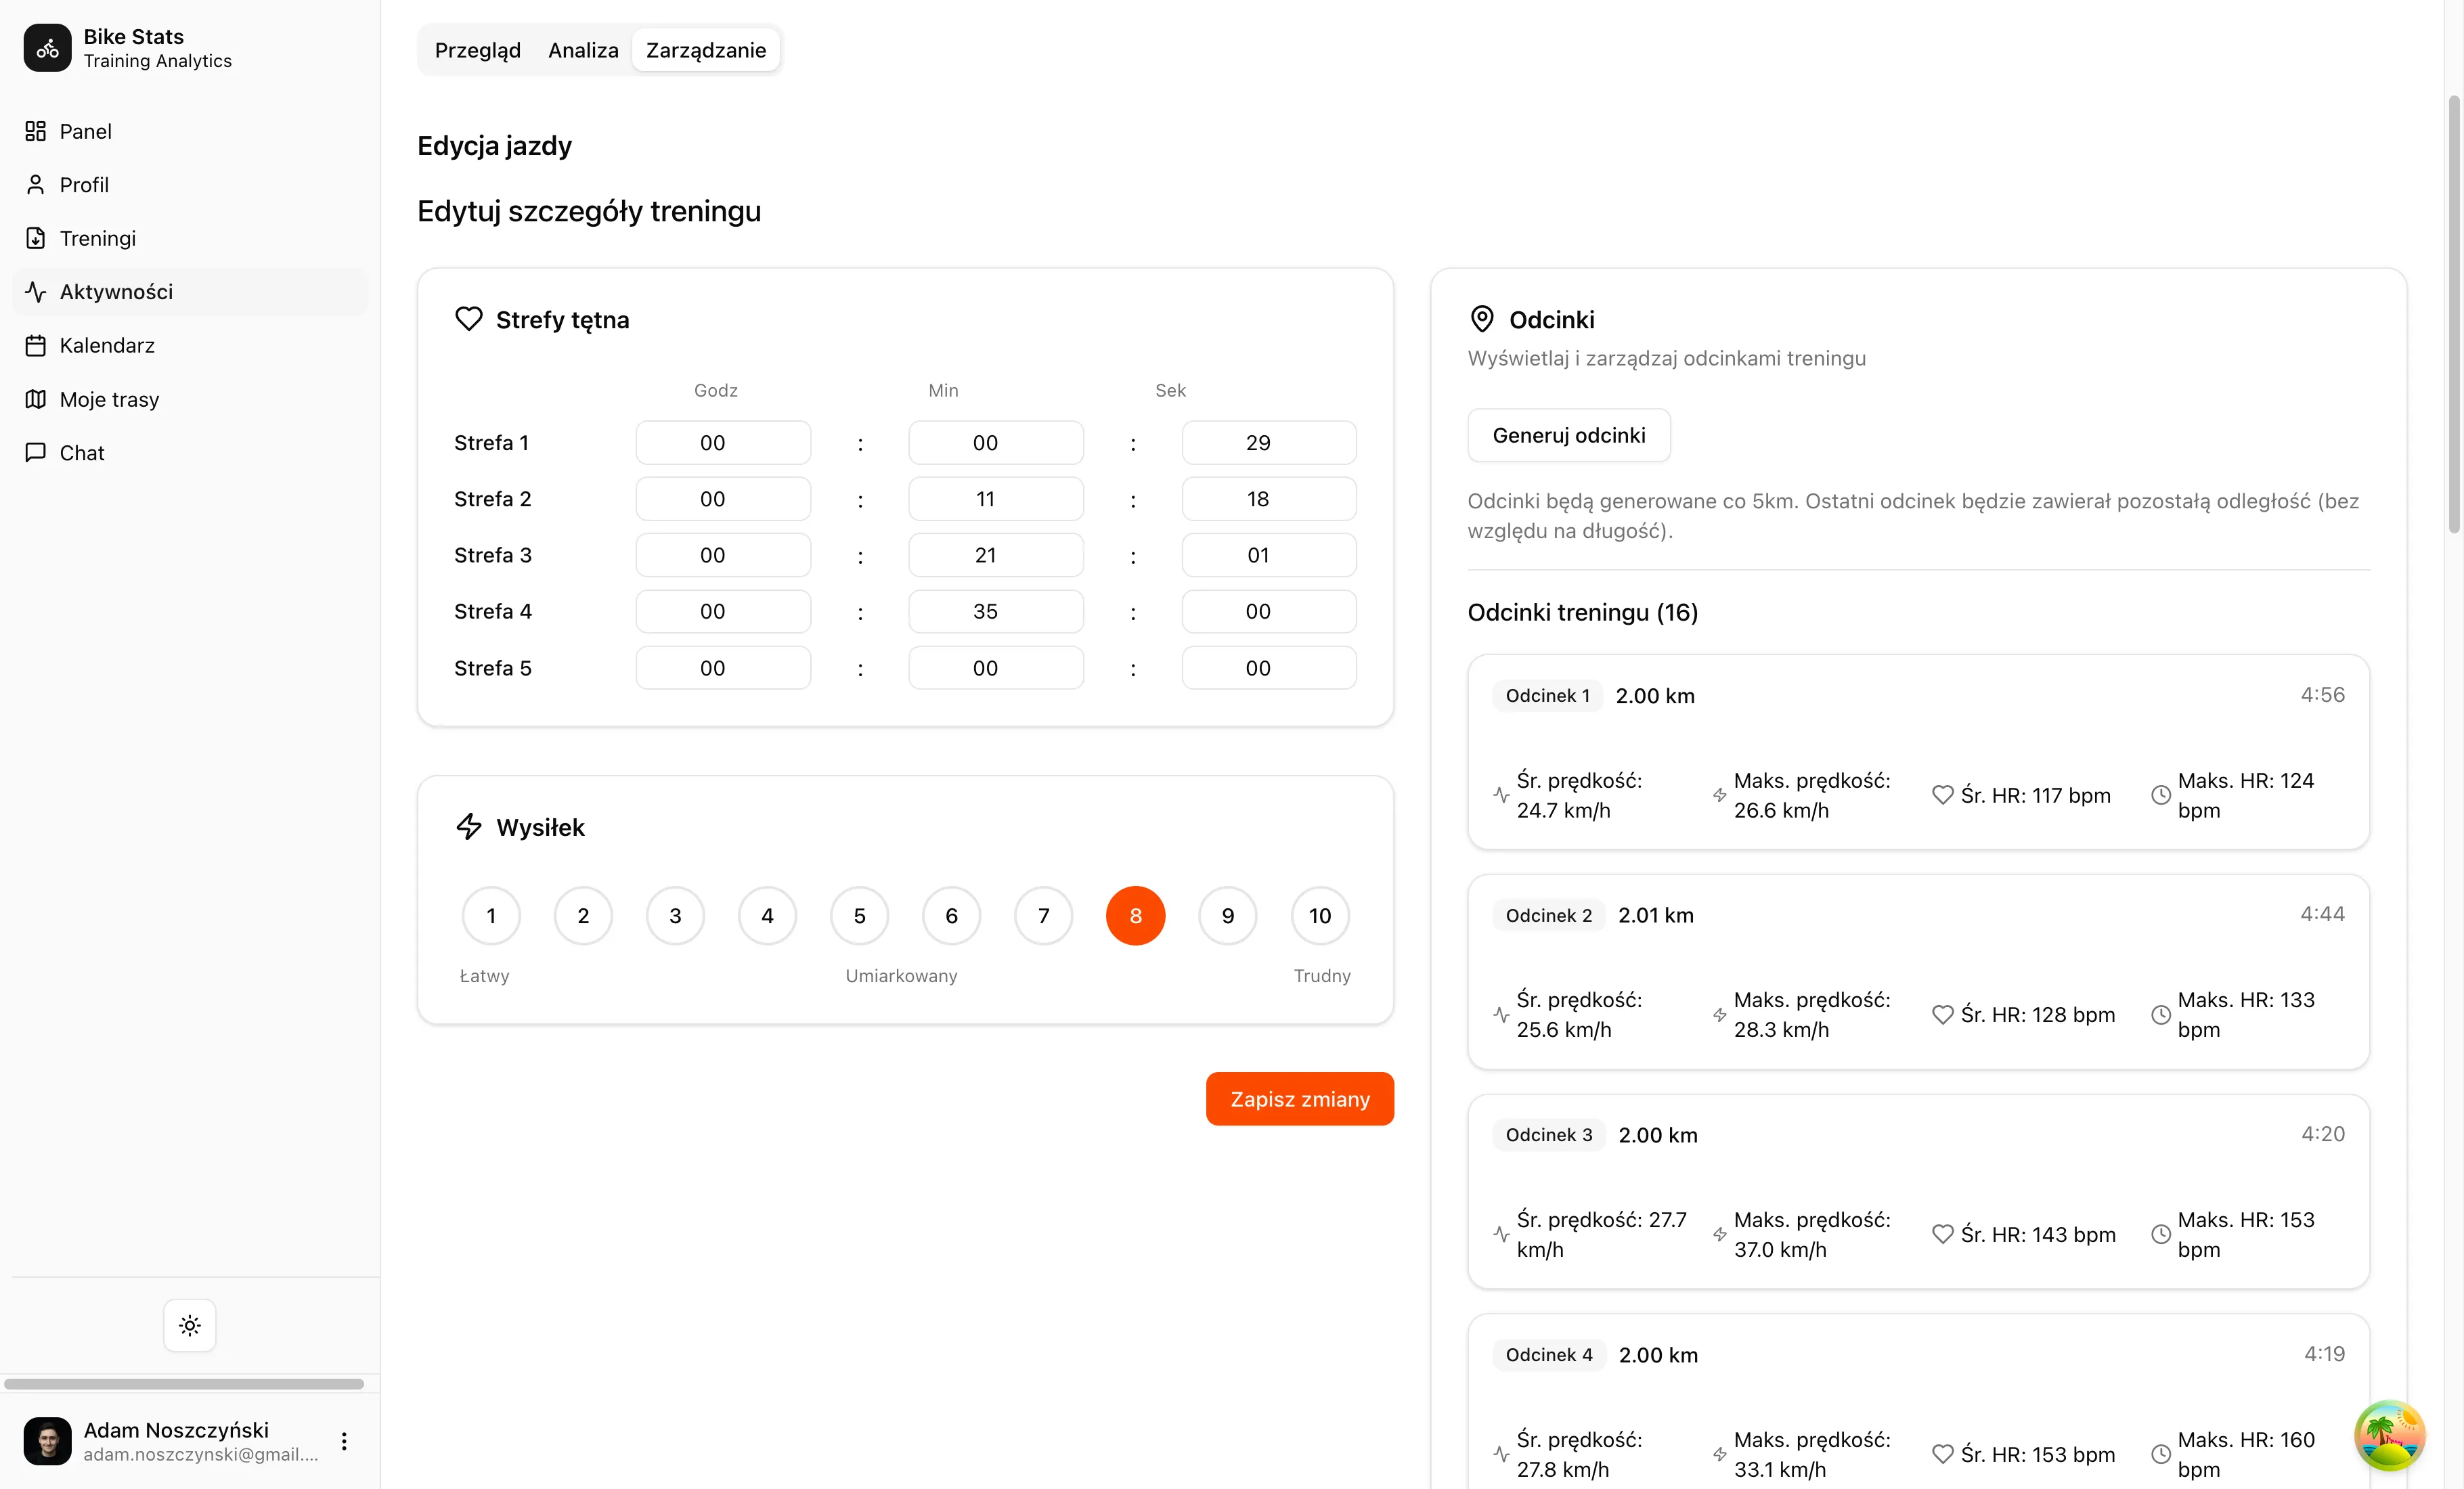Open Panel via dashboard icon
The width and height of the screenshot is (2464, 1489).
[x=36, y=131]
